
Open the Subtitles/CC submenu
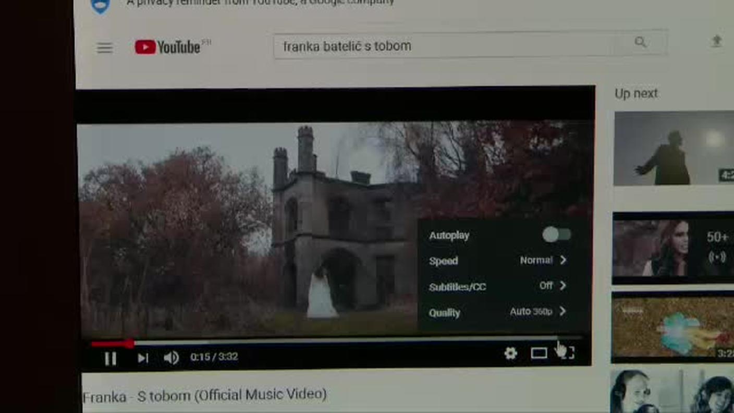pyautogui.click(x=498, y=286)
